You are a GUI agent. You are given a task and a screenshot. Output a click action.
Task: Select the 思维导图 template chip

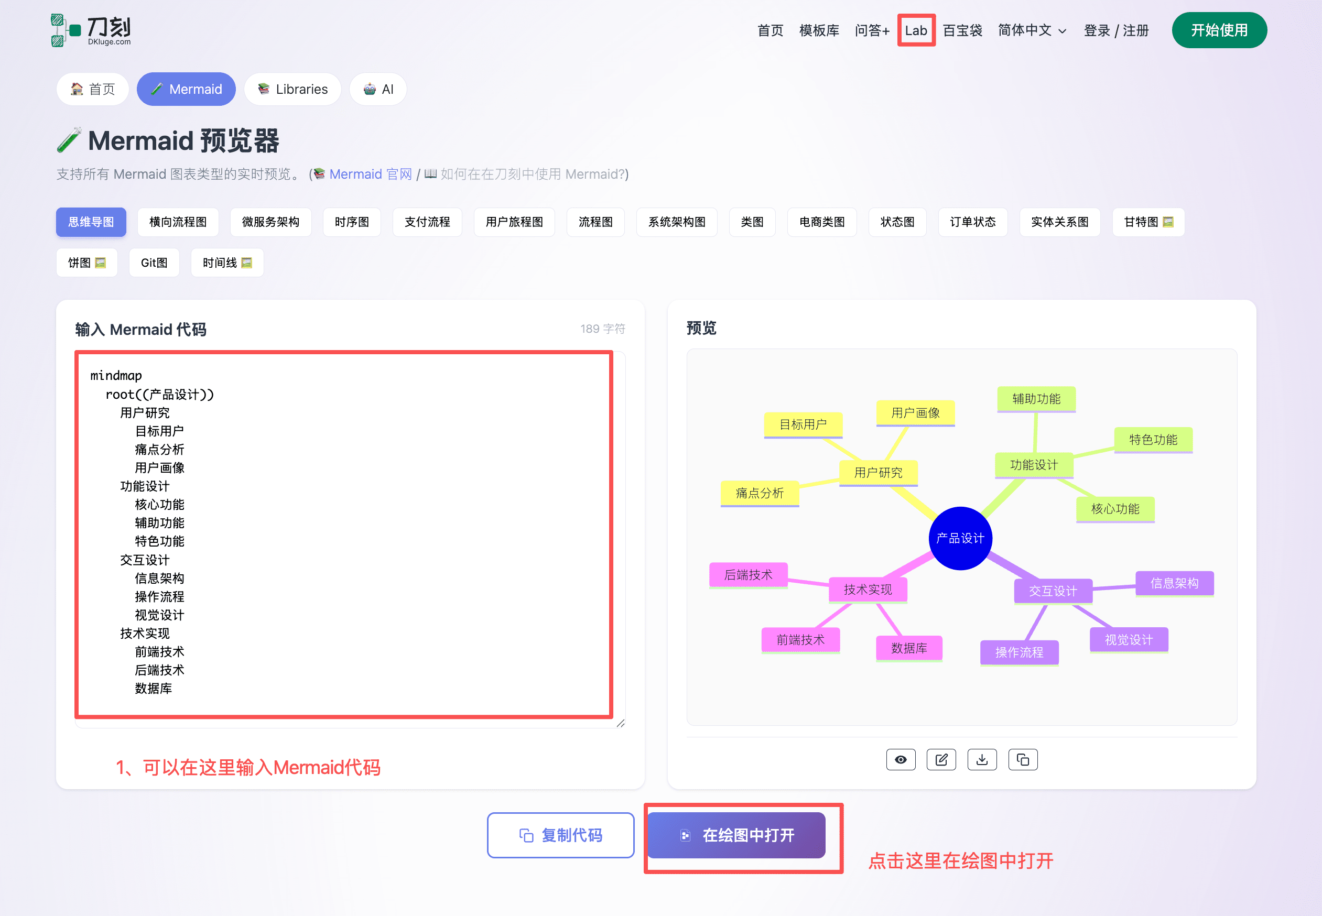pos(91,222)
